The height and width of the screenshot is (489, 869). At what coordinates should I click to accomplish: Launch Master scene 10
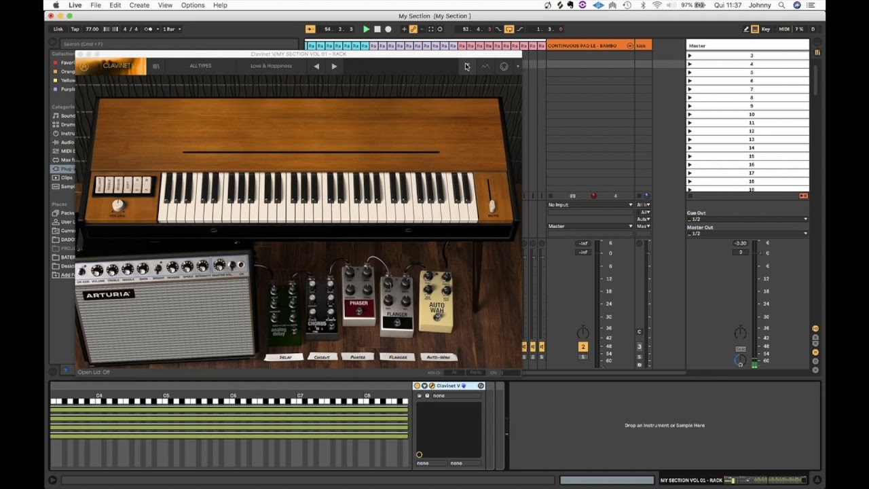click(x=690, y=114)
